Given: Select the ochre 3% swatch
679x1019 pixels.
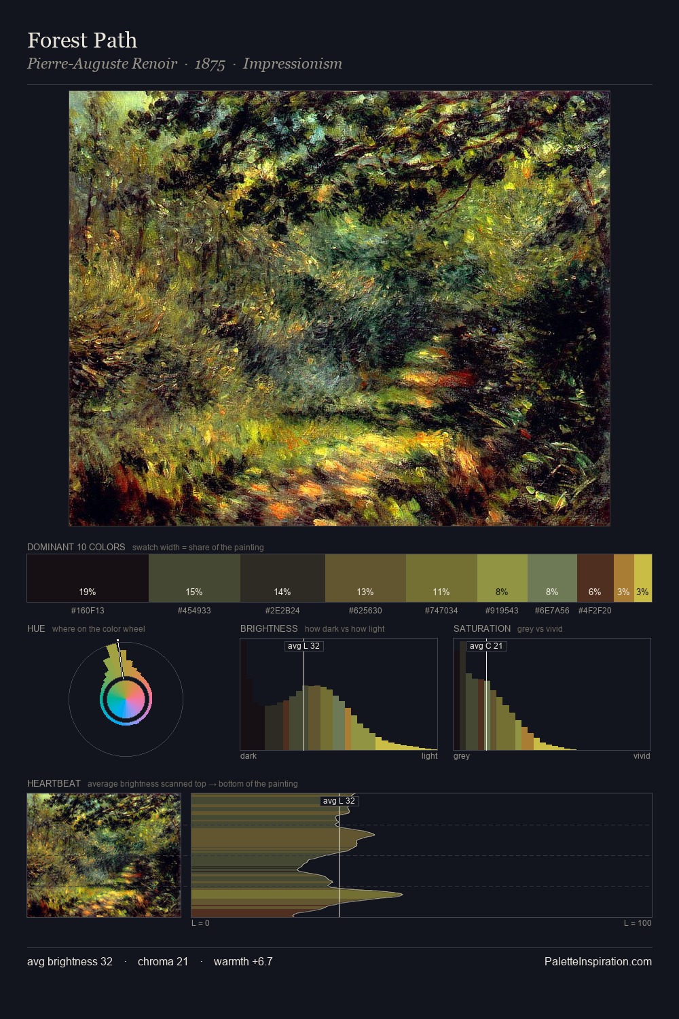Looking at the screenshot, I should pos(624,578).
